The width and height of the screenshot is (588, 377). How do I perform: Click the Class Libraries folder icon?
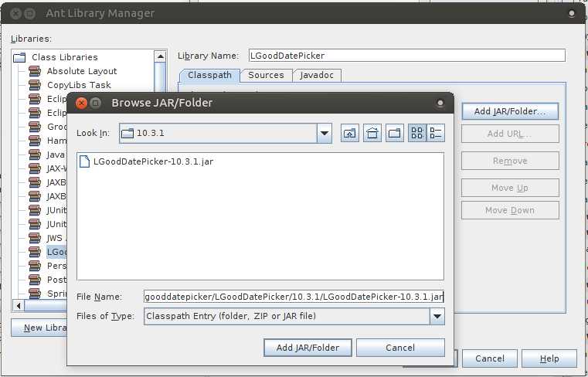19,57
